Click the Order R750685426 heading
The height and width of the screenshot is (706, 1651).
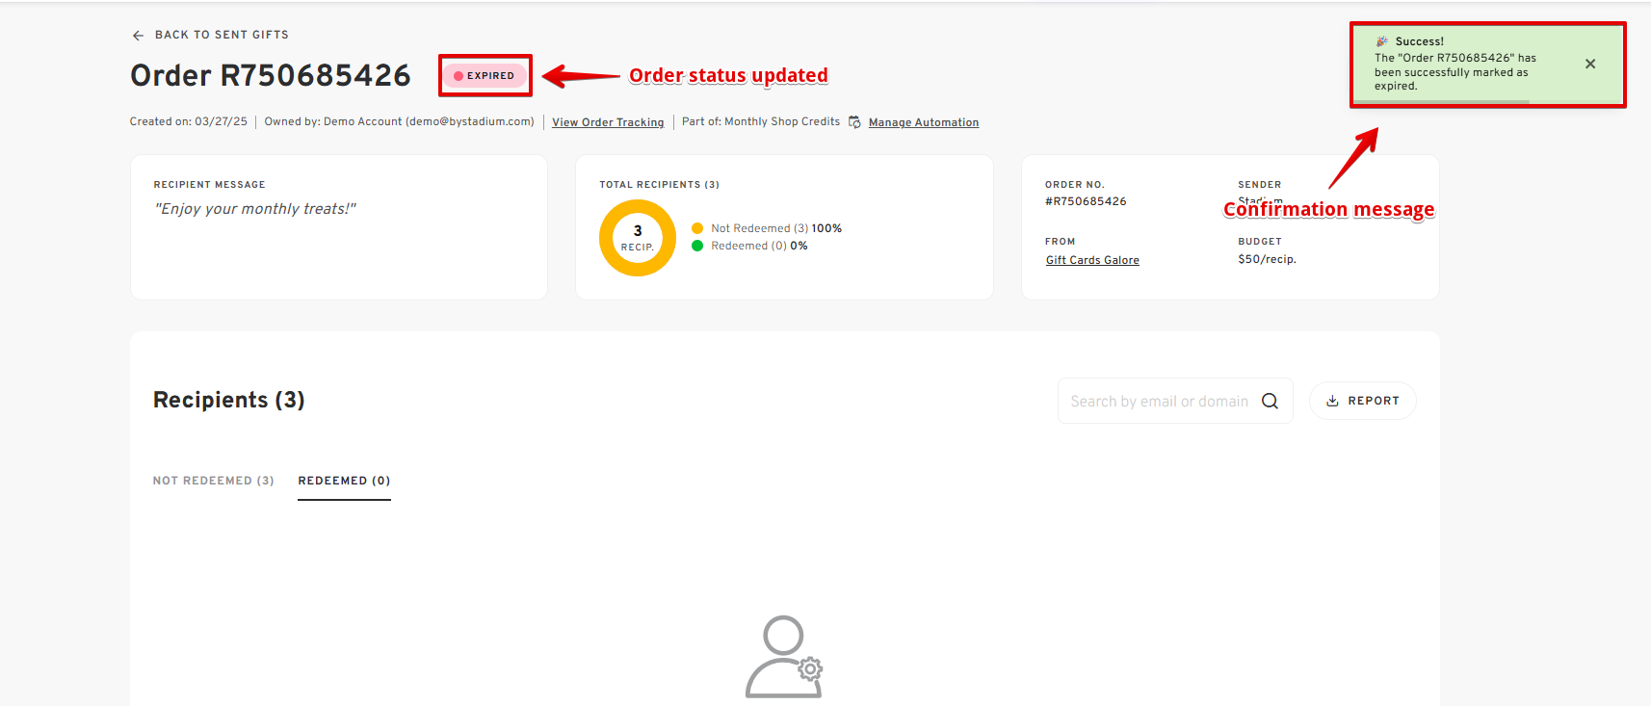[271, 75]
